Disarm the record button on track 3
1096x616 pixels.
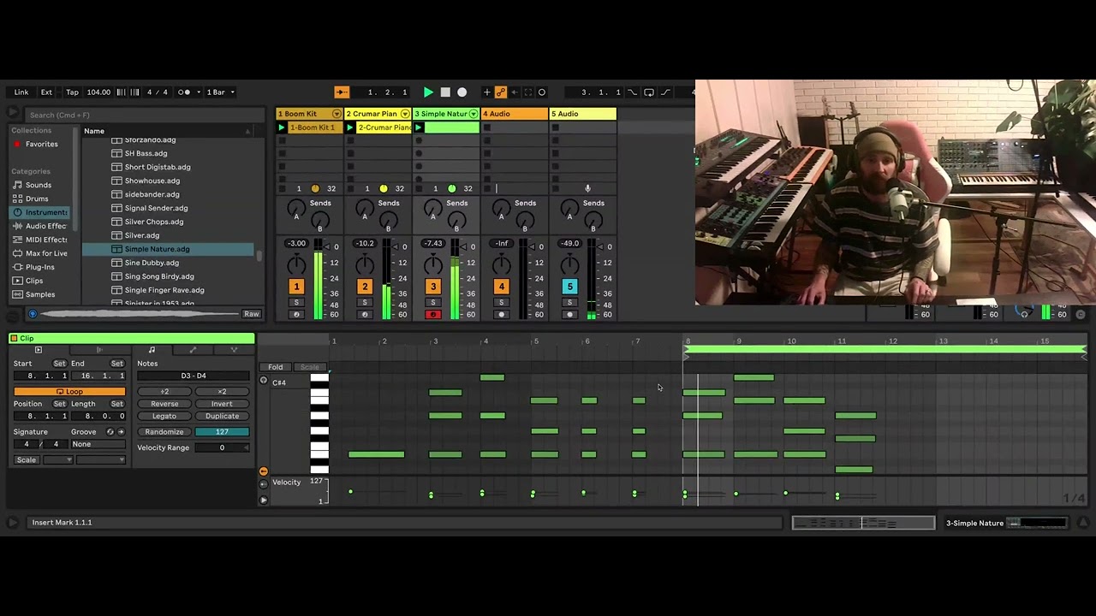click(x=433, y=315)
